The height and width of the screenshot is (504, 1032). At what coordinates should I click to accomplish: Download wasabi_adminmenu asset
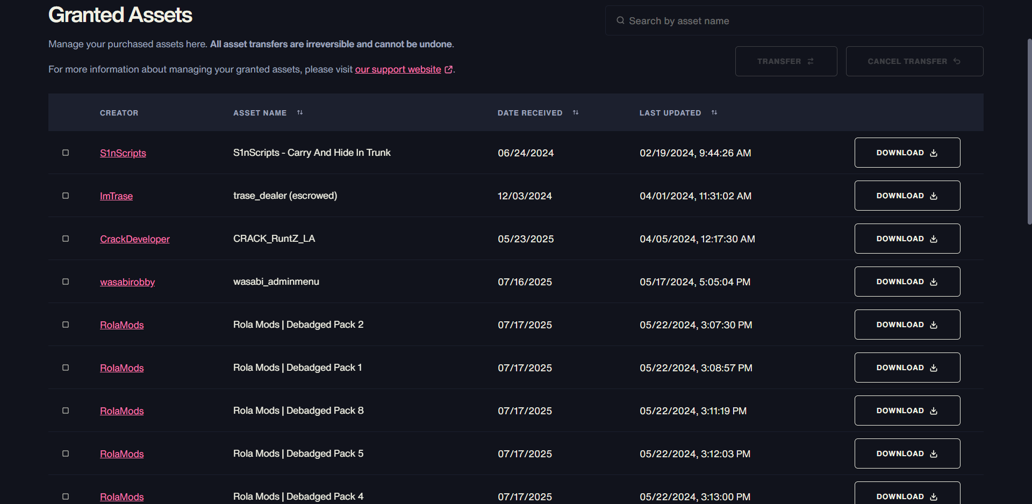(907, 282)
